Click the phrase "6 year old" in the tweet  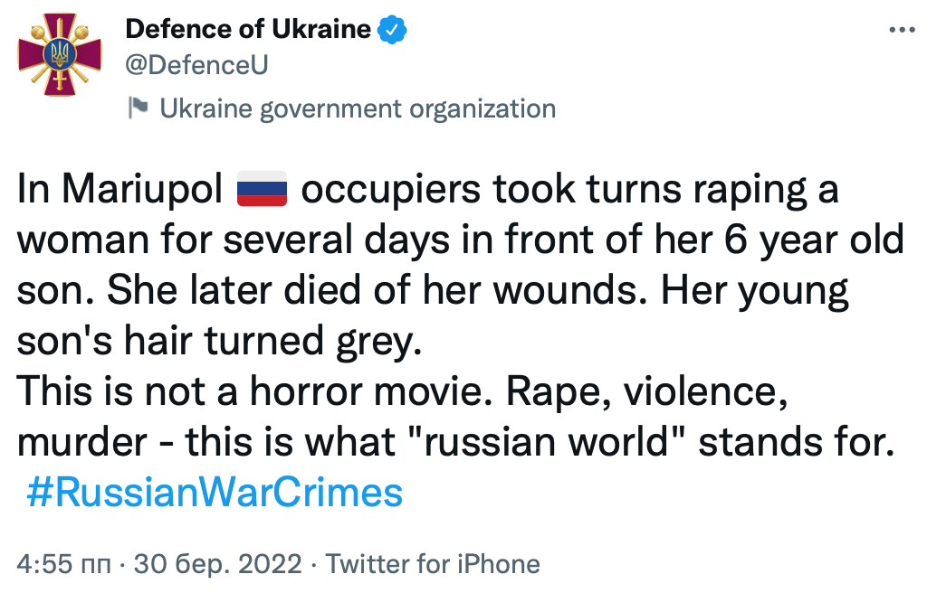coord(815,242)
